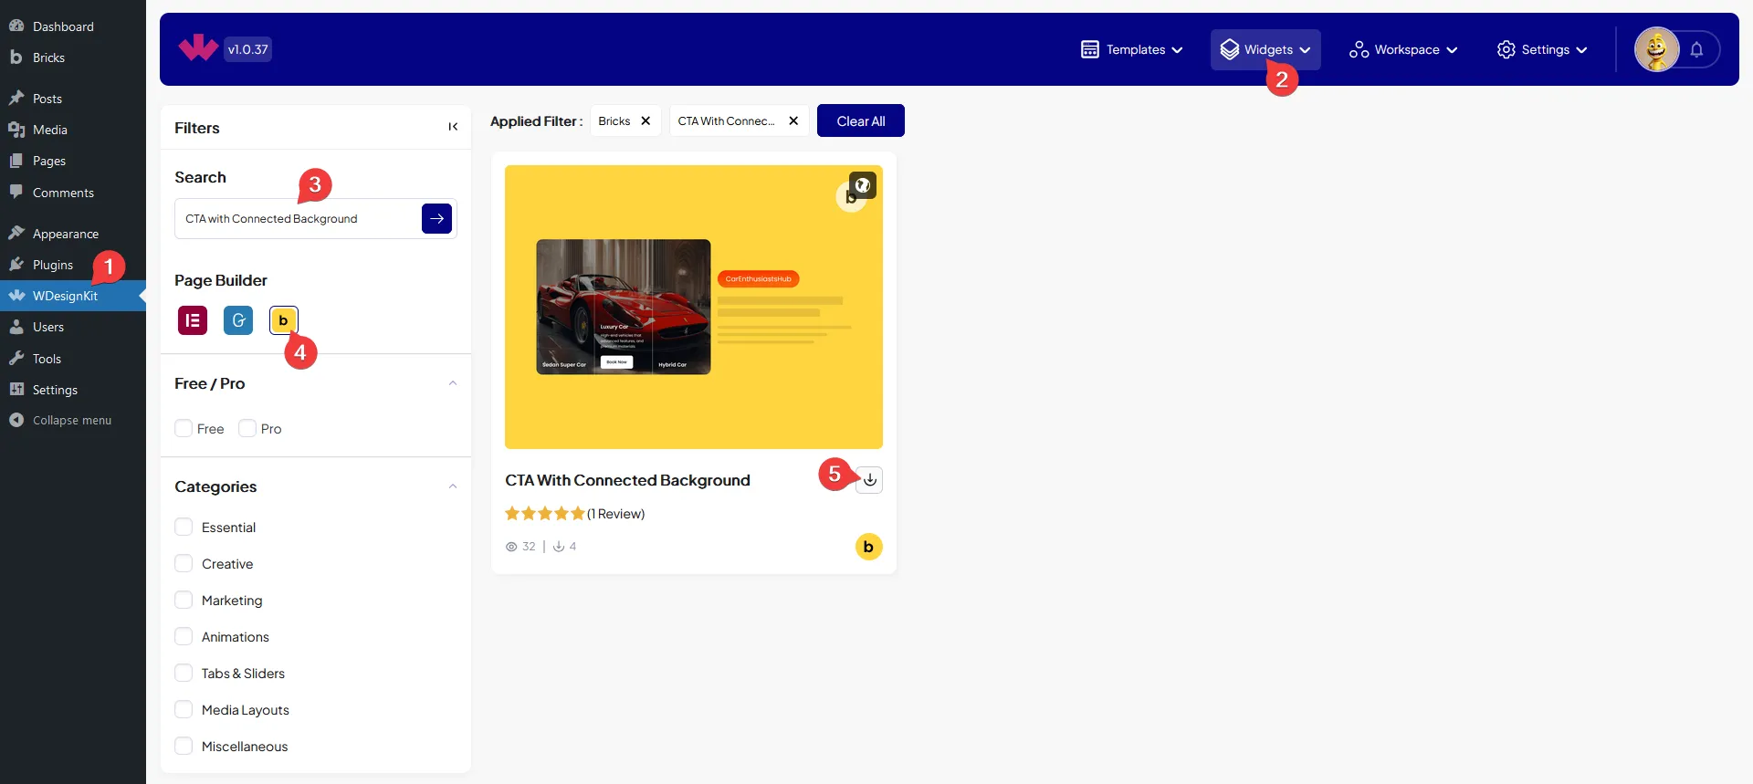1753x784 pixels.
Task: Open the CTA With Connected Background title
Action: tap(627, 480)
